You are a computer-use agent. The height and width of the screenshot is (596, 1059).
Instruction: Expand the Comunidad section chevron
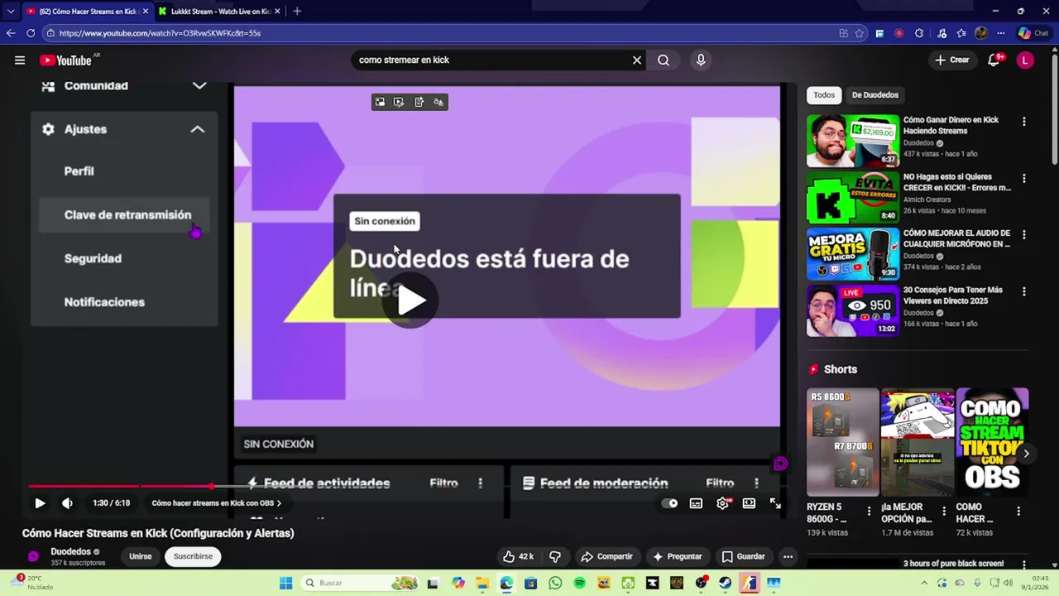[x=199, y=85]
